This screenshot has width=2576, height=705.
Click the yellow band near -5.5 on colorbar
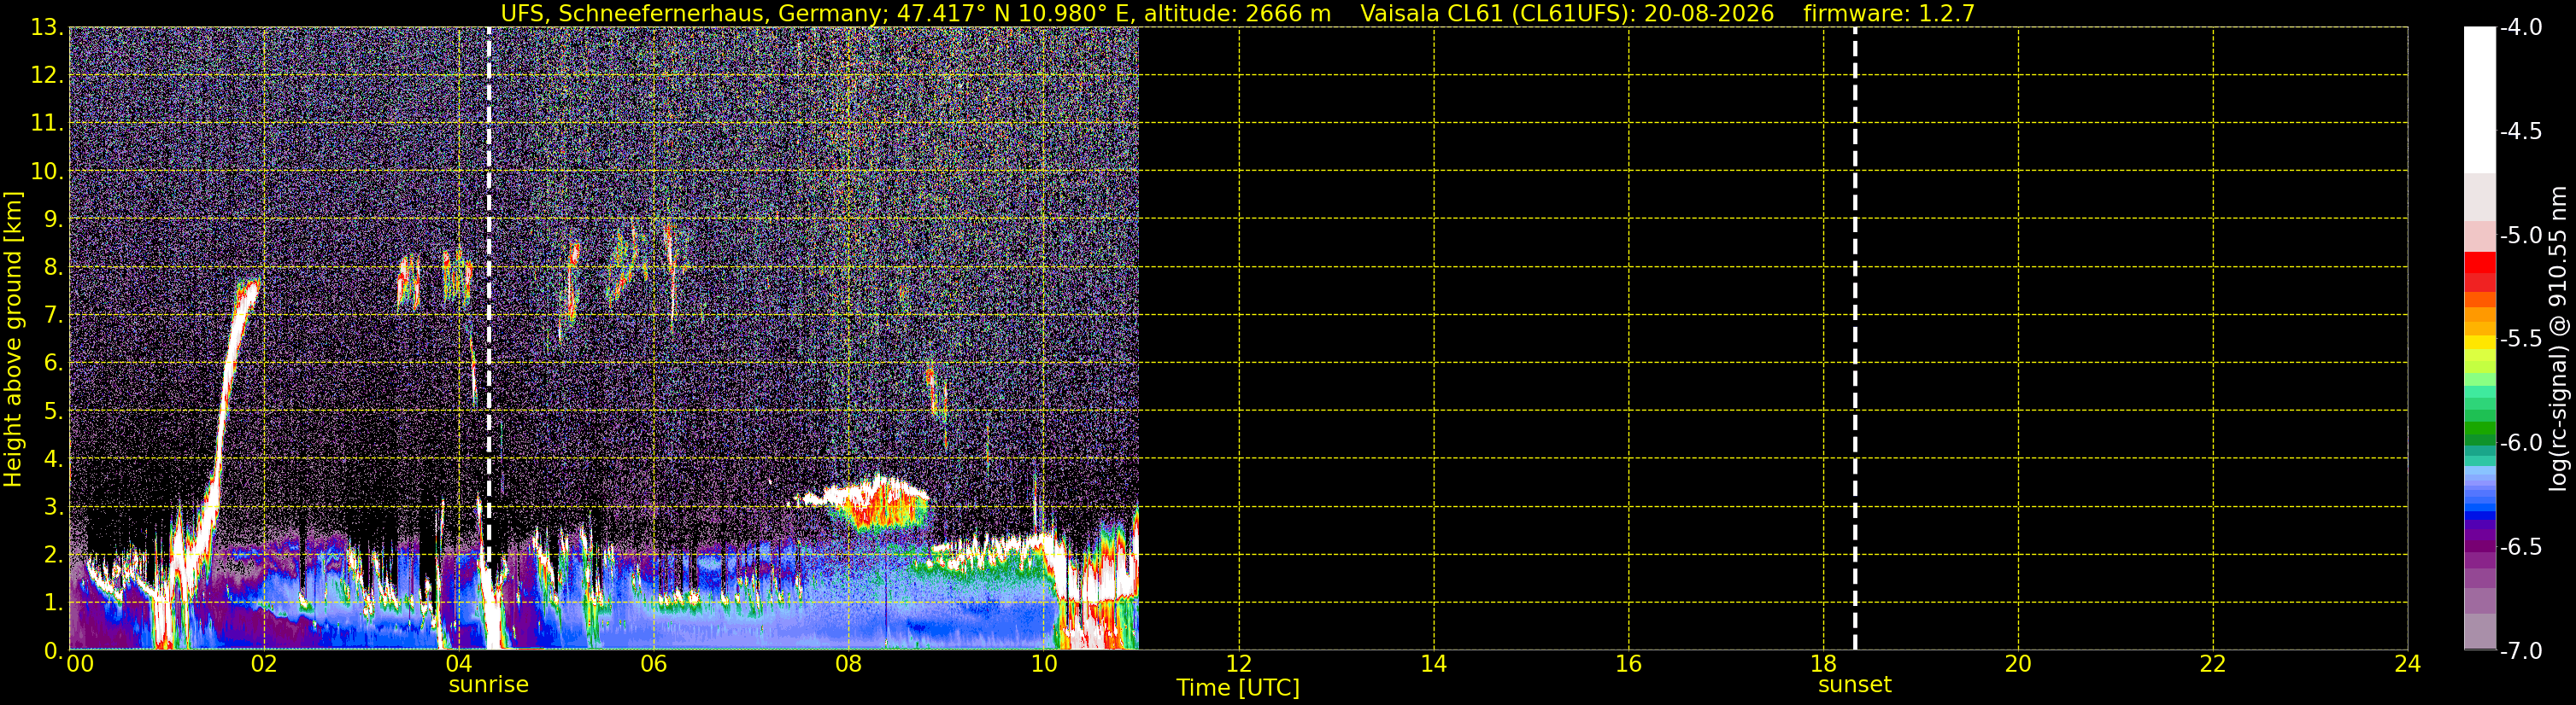point(2480,342)
